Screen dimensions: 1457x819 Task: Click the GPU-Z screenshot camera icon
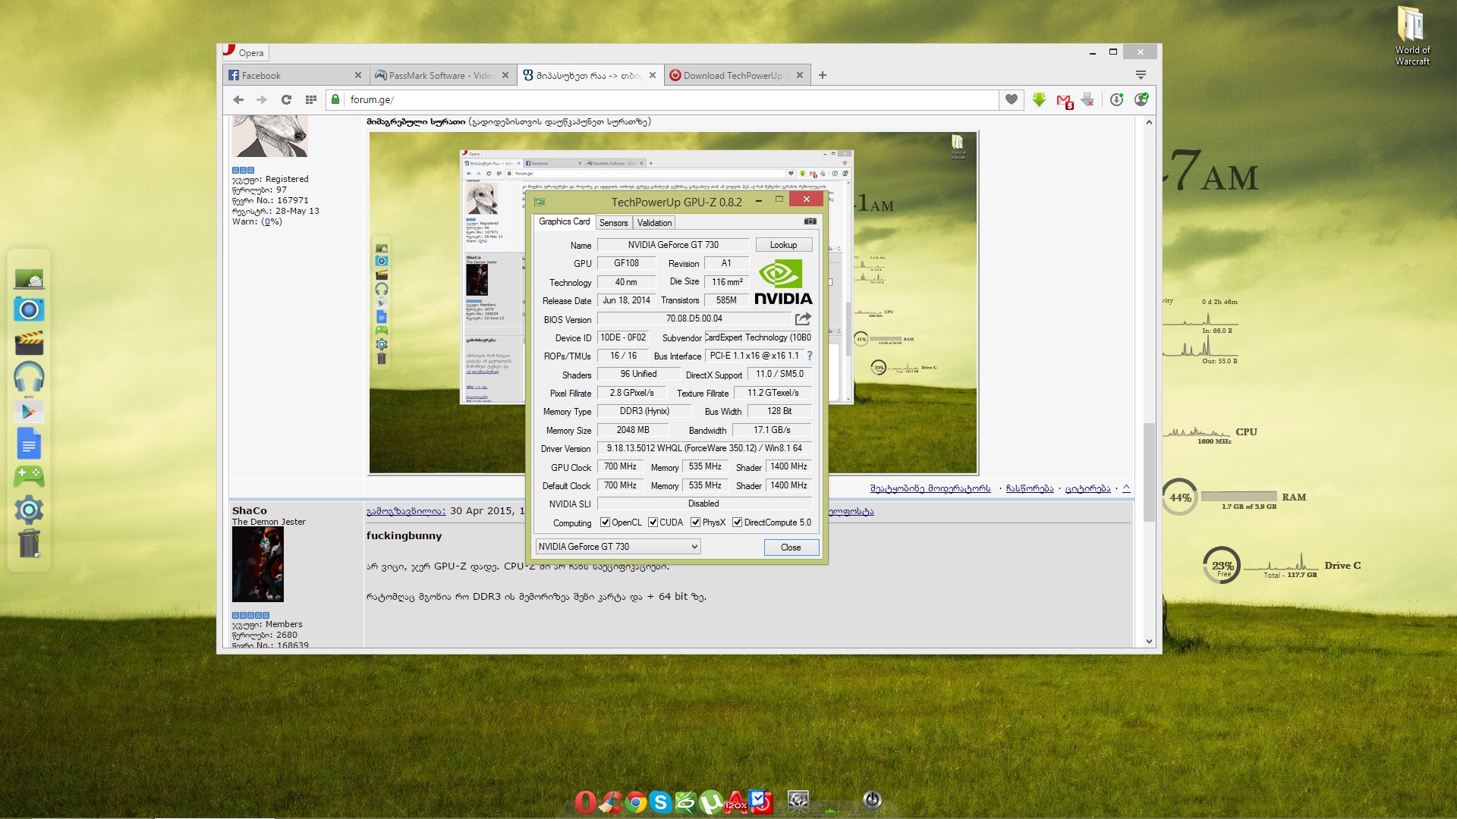(810, 221)
